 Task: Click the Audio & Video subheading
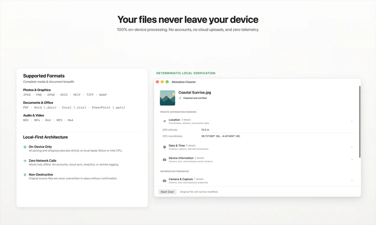33,115
